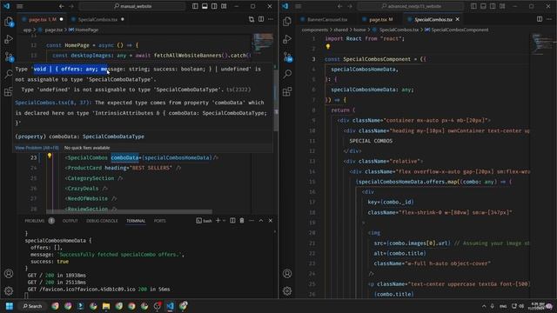Customize layout in left window title bar
This screenshot has height=313, width=557.
224,6
